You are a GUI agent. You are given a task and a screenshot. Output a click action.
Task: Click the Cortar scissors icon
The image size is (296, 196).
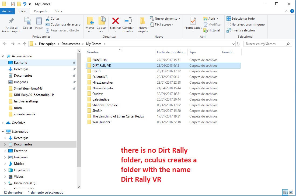click(48, 19)
